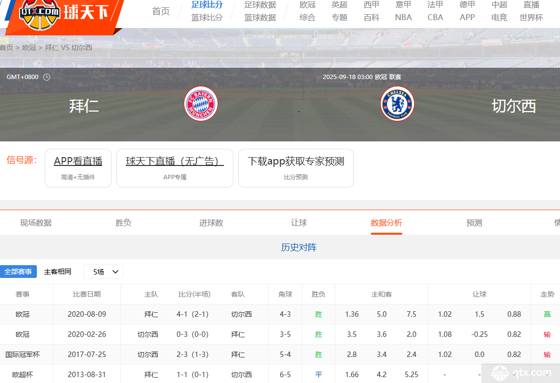Screen dimensions: 560x383
Task: Switch to the 预测 tab
Action: [x=475, y=223]
